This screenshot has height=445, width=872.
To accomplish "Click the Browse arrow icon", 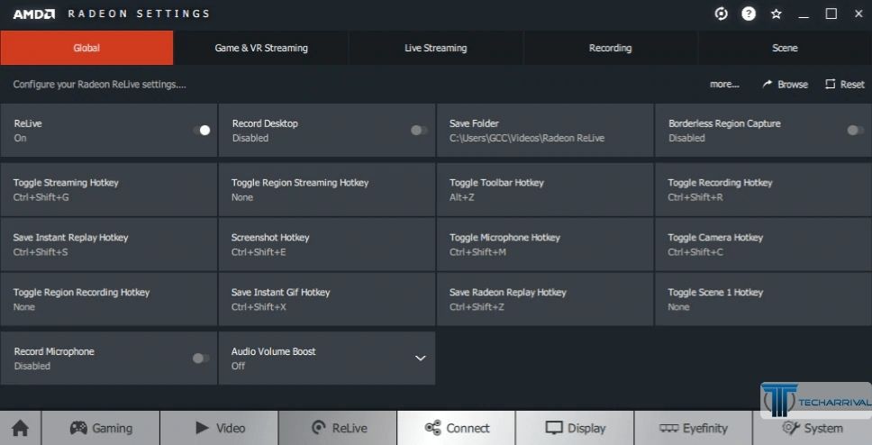I will (x=768, y=84).
